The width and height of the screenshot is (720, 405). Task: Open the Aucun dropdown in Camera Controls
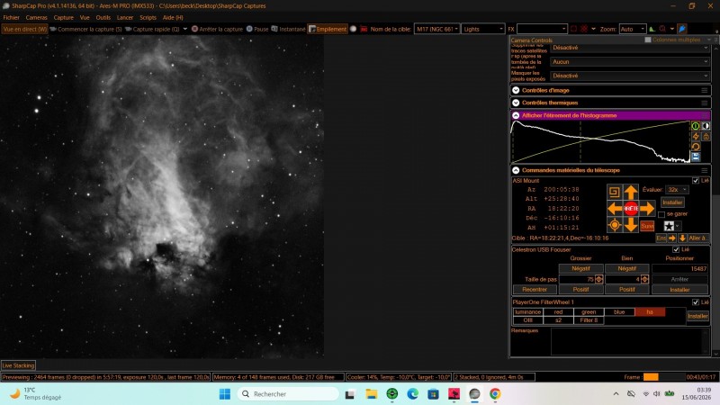[x=630, y=61]
